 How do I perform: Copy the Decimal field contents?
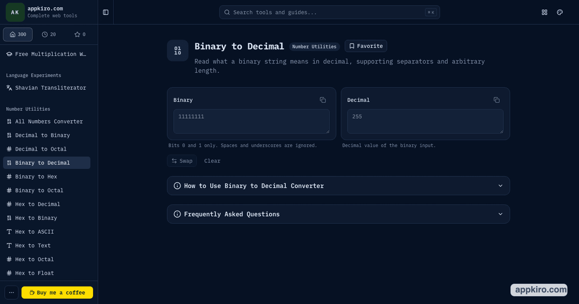(x=496, y=100)
